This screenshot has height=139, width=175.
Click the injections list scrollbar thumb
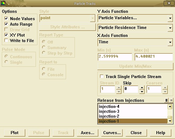[170, 117]
